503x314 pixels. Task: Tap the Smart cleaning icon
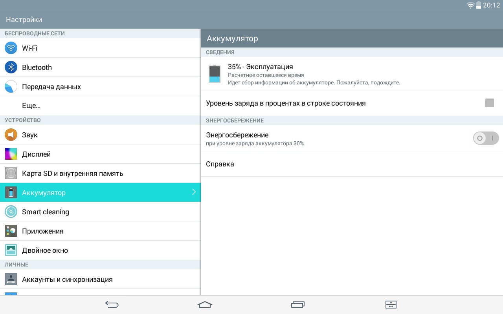click(11, 212)
